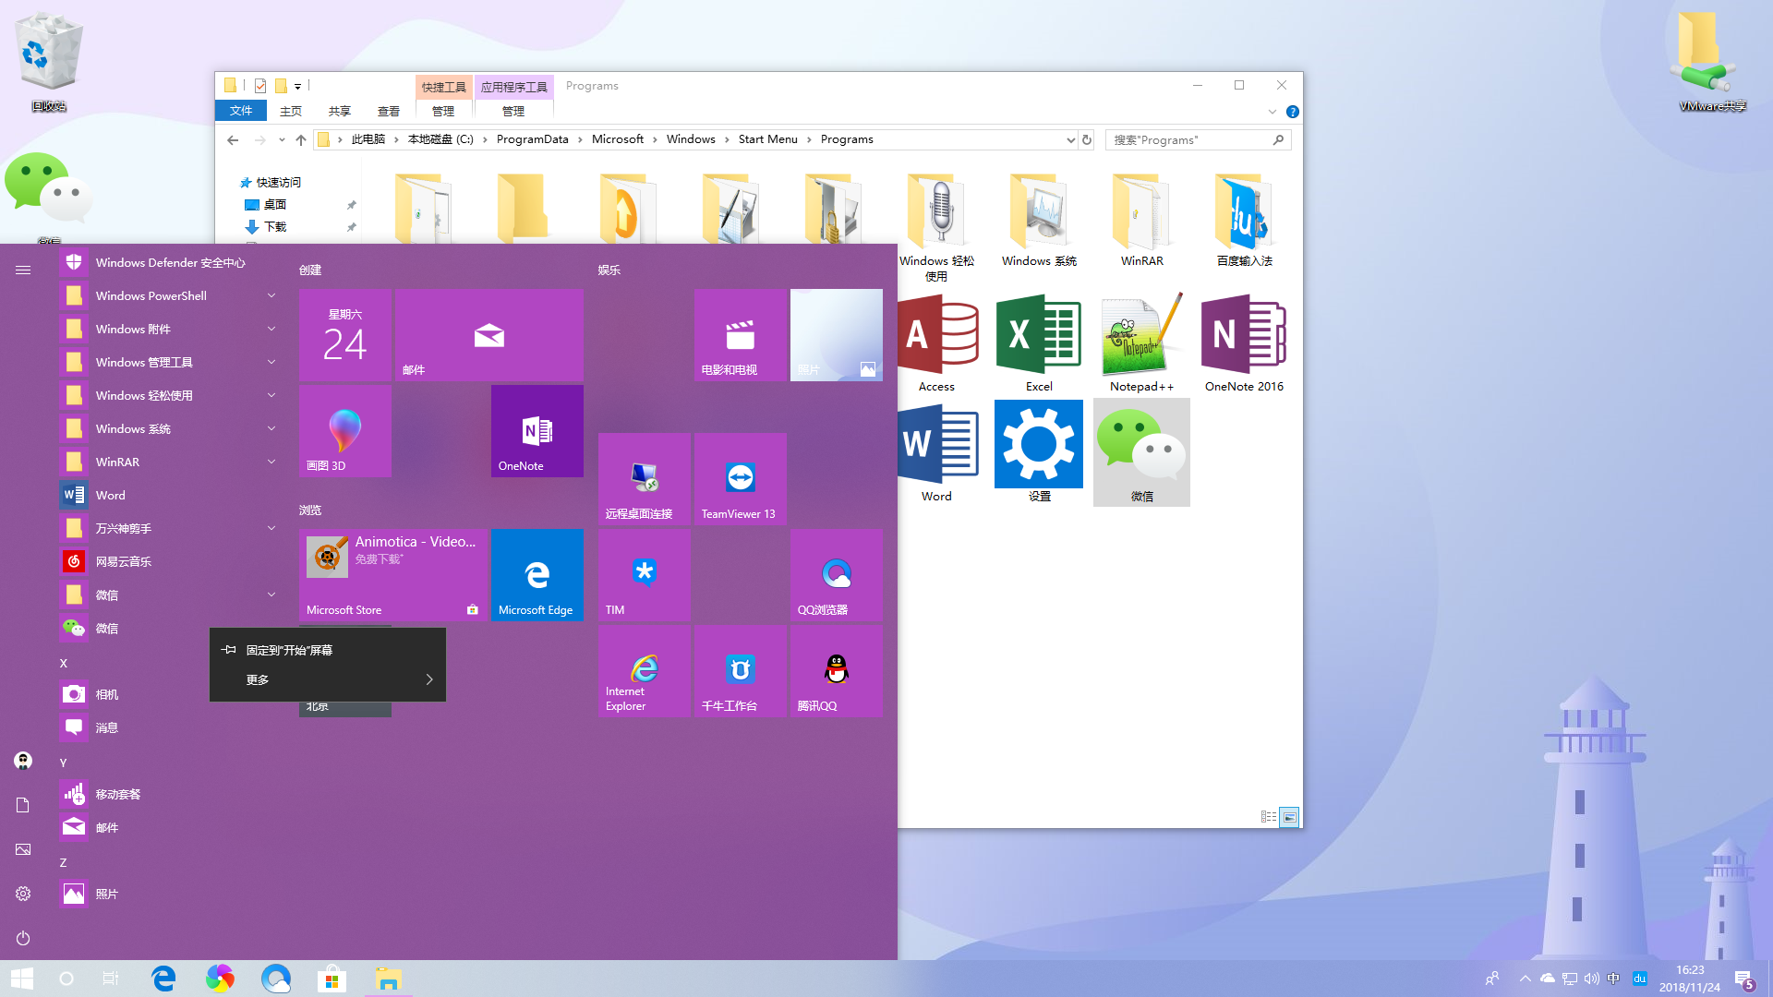Click ProgramData in the address path

[532, 139]
